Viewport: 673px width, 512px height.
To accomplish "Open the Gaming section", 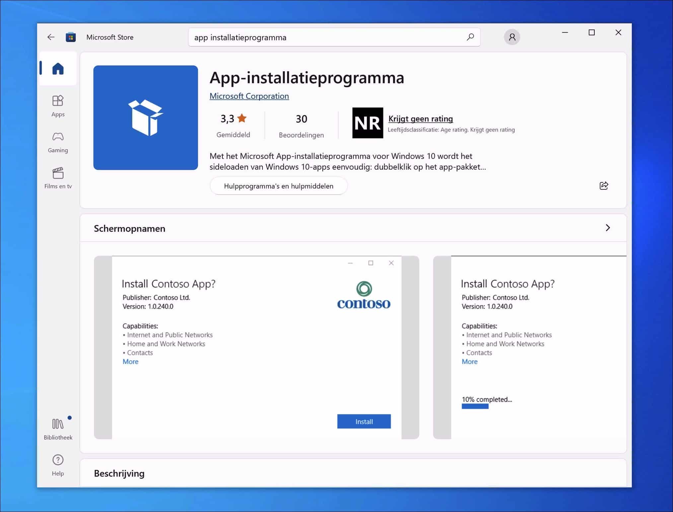I will click(x=58, y=142).
